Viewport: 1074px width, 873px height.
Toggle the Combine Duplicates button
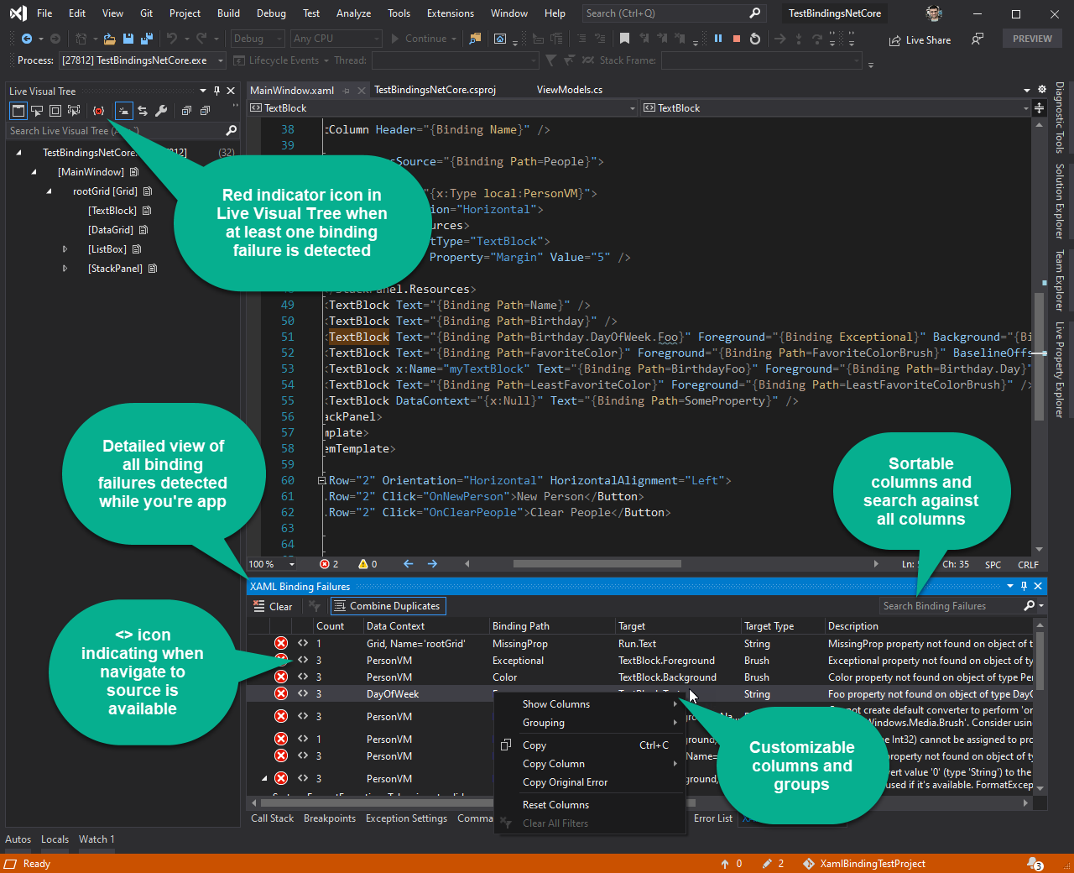point(388,605)
